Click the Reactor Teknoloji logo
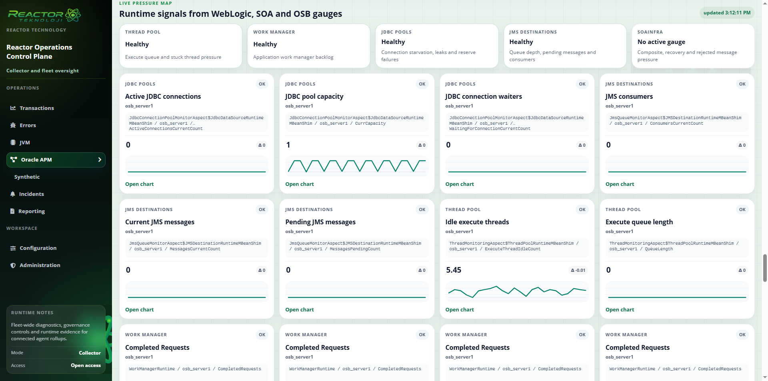The image size is (768, 381). [44, 15]
